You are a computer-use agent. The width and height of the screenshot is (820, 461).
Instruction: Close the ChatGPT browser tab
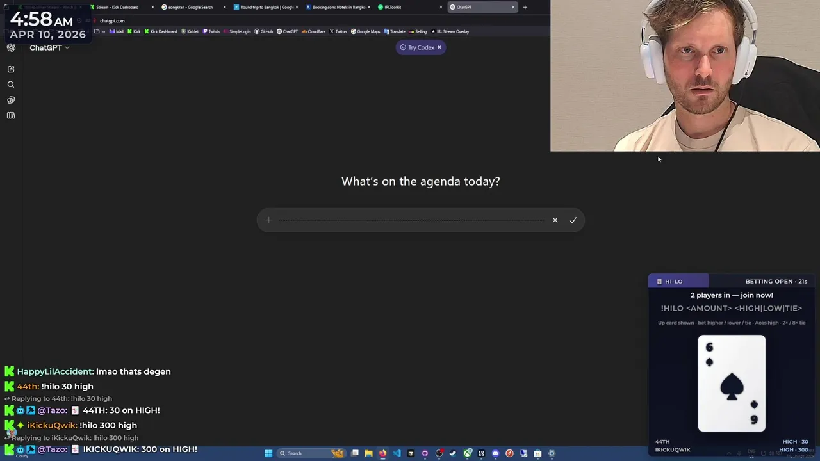tap(513, 7)
